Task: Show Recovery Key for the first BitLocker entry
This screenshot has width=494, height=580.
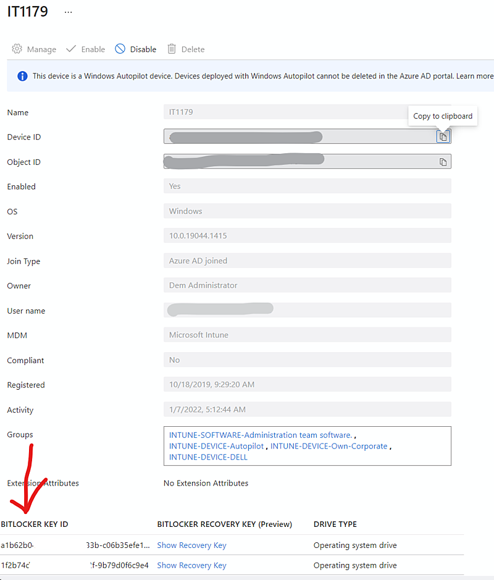Action: (191, 545)
